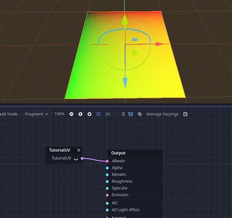This screenshot has height=218, width=232.
Task: Close the TutorialUV node
Action: [79, 150]
